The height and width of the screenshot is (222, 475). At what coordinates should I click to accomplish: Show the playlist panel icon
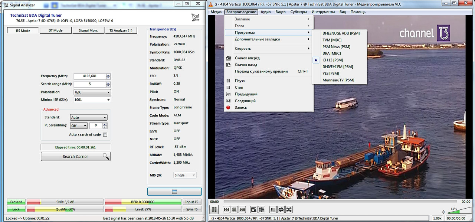click(273, 210)
